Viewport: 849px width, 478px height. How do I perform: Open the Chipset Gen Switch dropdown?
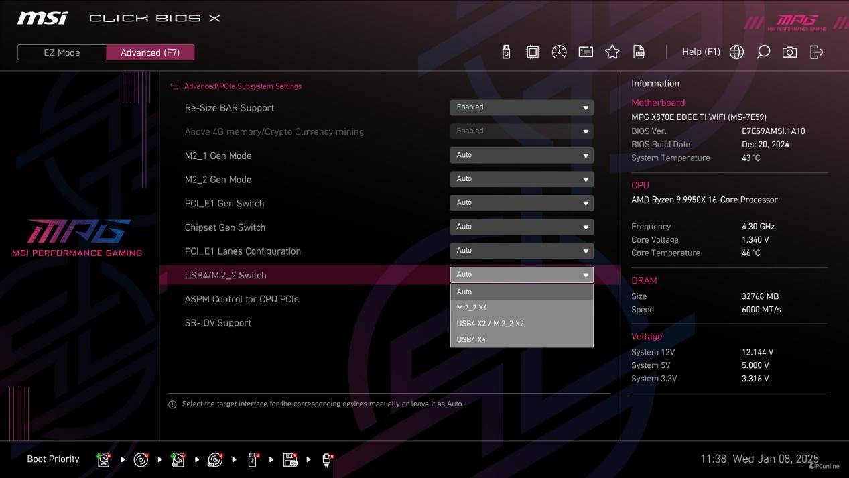[x=521, y=227]
